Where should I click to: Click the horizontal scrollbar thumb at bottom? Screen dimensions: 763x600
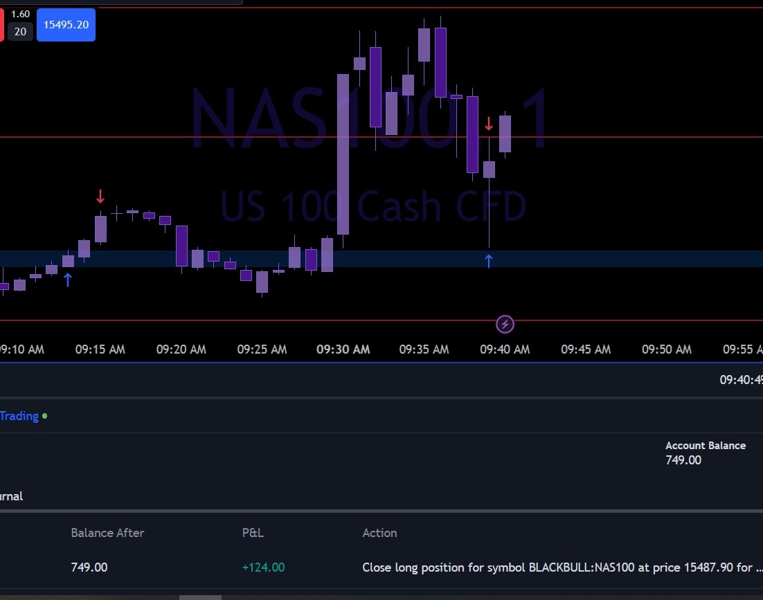200,597
